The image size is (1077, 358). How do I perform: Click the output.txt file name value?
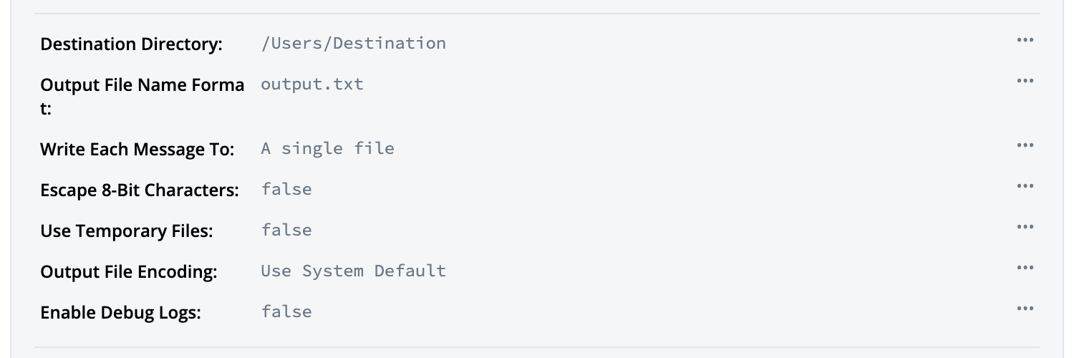click(312, 84)
